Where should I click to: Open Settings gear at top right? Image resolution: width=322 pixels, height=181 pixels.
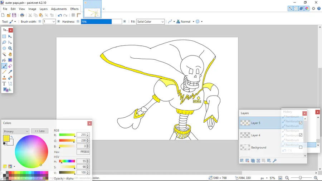313,9
